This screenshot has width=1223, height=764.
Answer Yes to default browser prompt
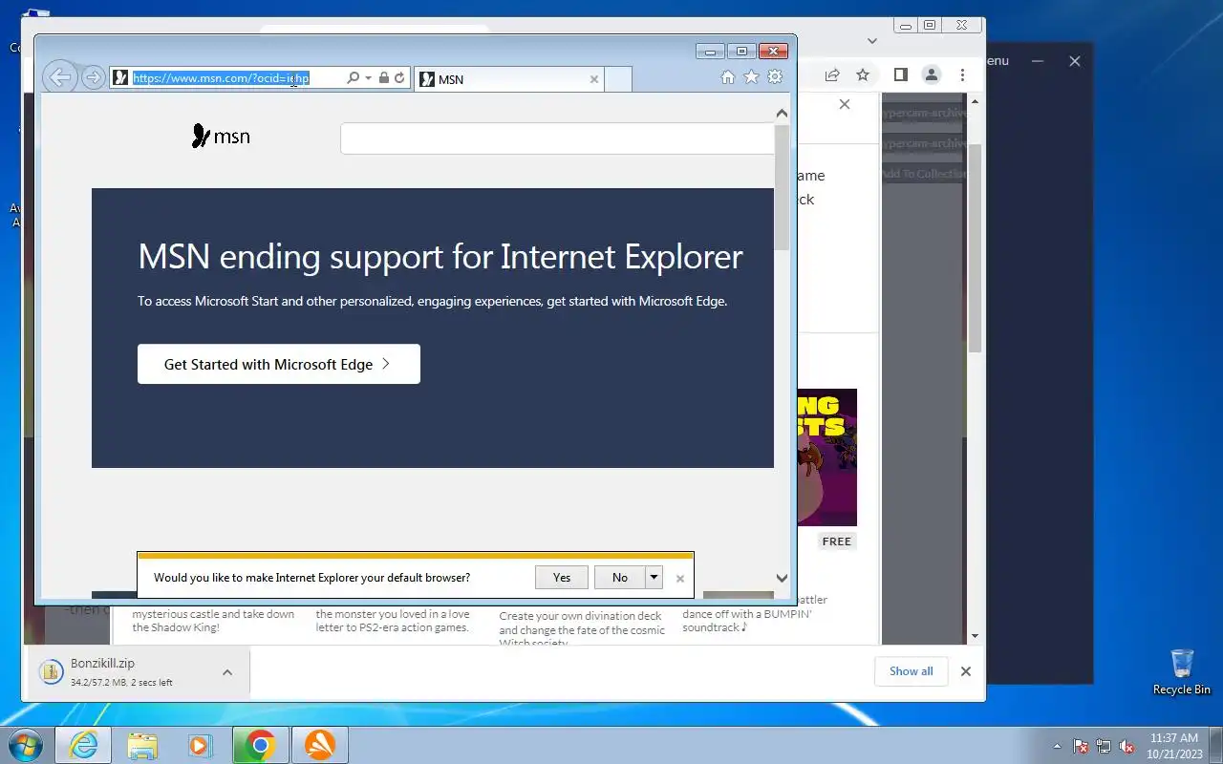tap(562, 577)
